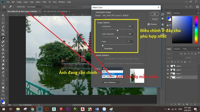Toggle Use Selection in Source checkbox

coord(103,59)
